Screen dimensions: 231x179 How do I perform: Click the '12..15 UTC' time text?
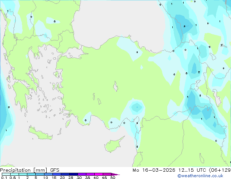tap(192, 170)
